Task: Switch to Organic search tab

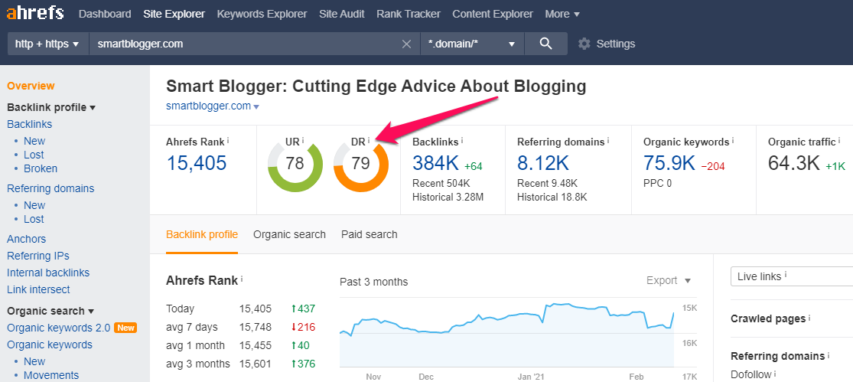Action: (x=289, y=234)
